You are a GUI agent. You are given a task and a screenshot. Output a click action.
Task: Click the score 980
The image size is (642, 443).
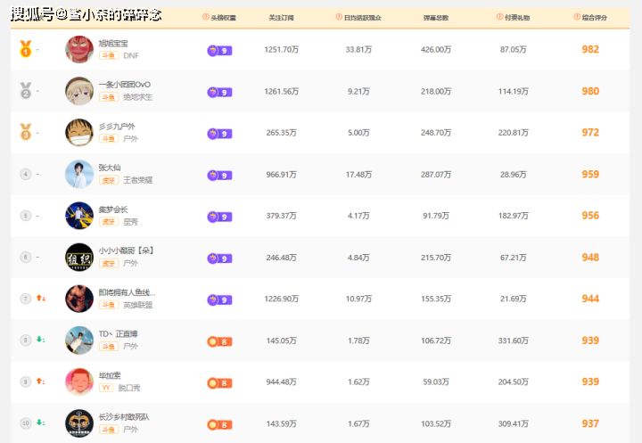tap(590, 91)
